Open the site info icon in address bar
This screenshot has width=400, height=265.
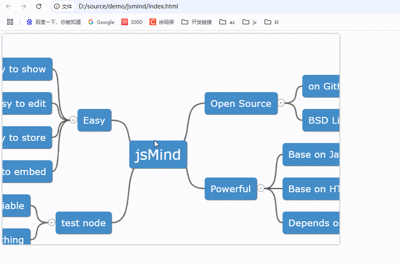(57, 6)
